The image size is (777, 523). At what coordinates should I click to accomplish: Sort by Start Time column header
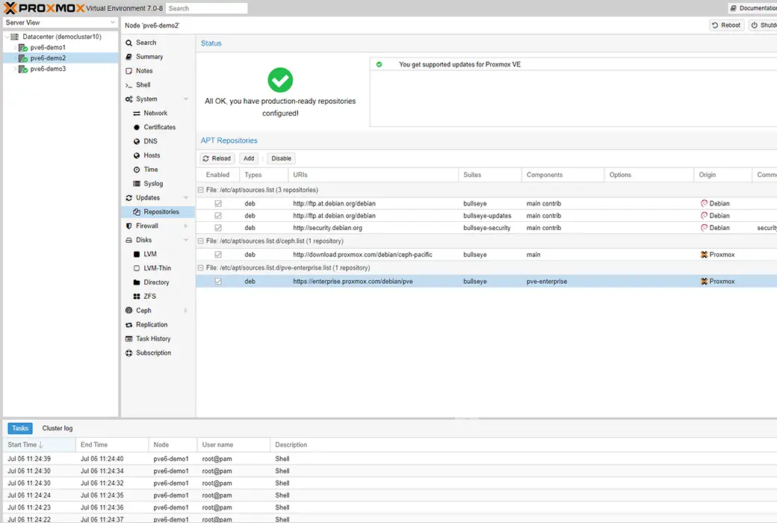(x=39, y=445)
